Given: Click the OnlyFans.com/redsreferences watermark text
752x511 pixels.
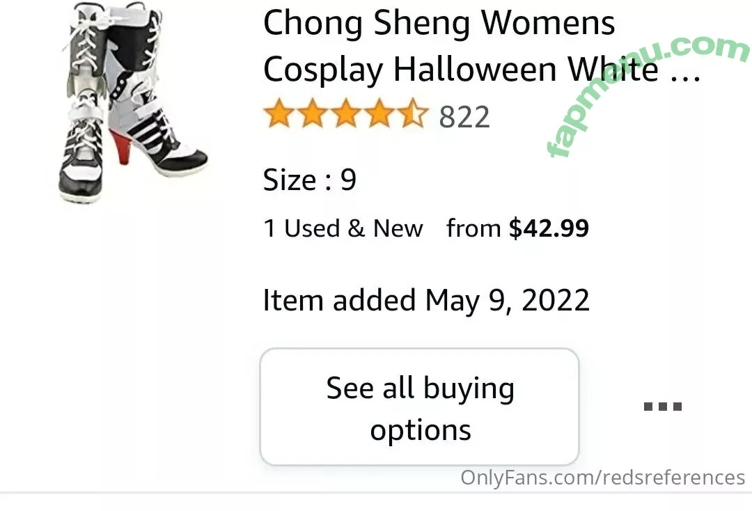Looking at the screenshot, I should tap(602, 478).
